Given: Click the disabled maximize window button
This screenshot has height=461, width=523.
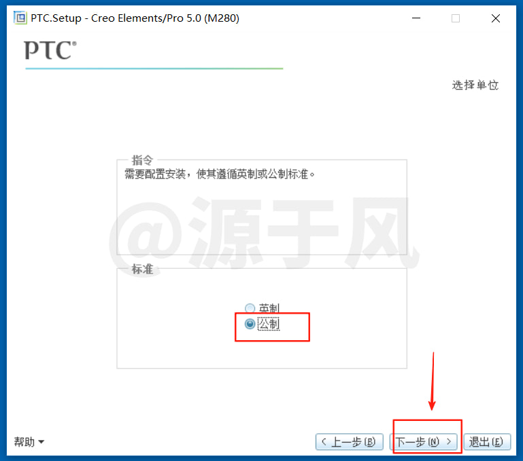Looking at the screenshot, I should [455, 18].
